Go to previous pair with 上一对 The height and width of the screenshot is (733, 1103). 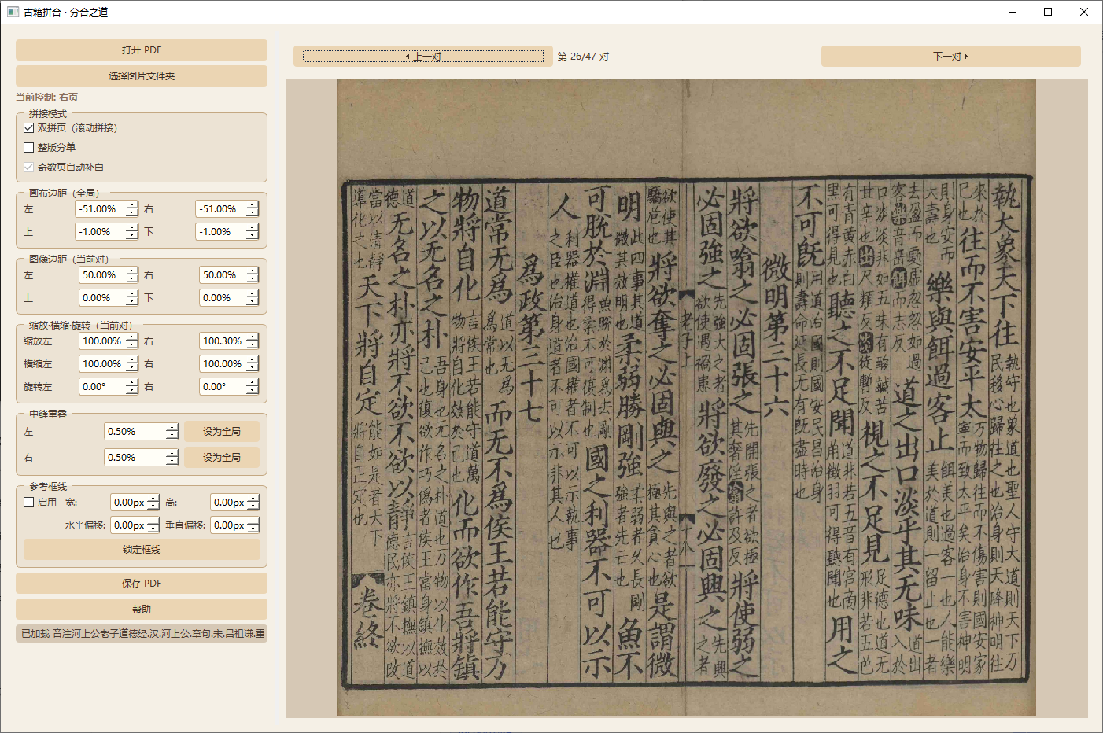(423, 56)
